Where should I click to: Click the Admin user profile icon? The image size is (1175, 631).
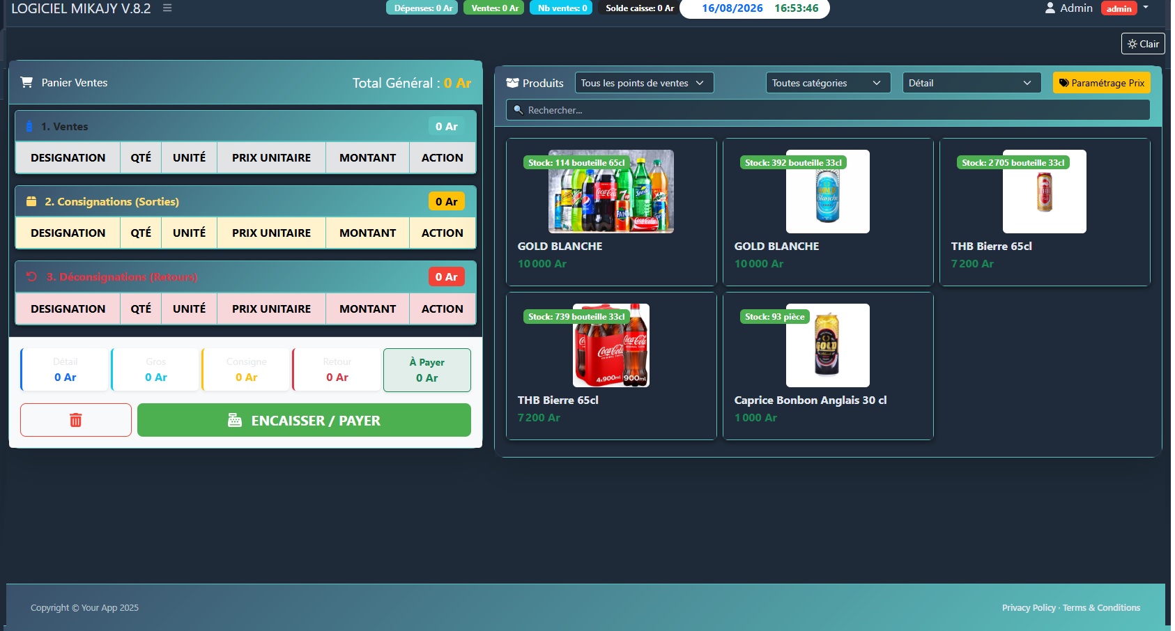click(1050, 8)
